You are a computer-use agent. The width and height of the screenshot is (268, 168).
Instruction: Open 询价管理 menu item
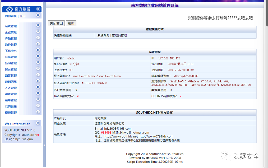pos(11,45)
